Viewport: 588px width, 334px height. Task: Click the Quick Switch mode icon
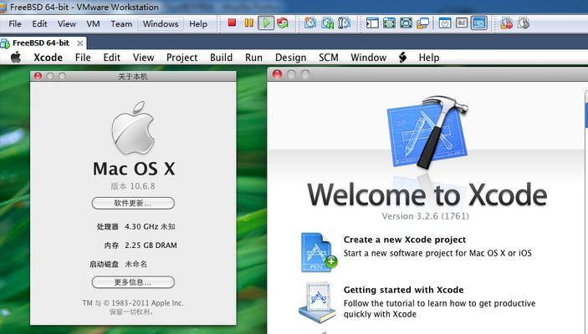(x=406, y=23)
